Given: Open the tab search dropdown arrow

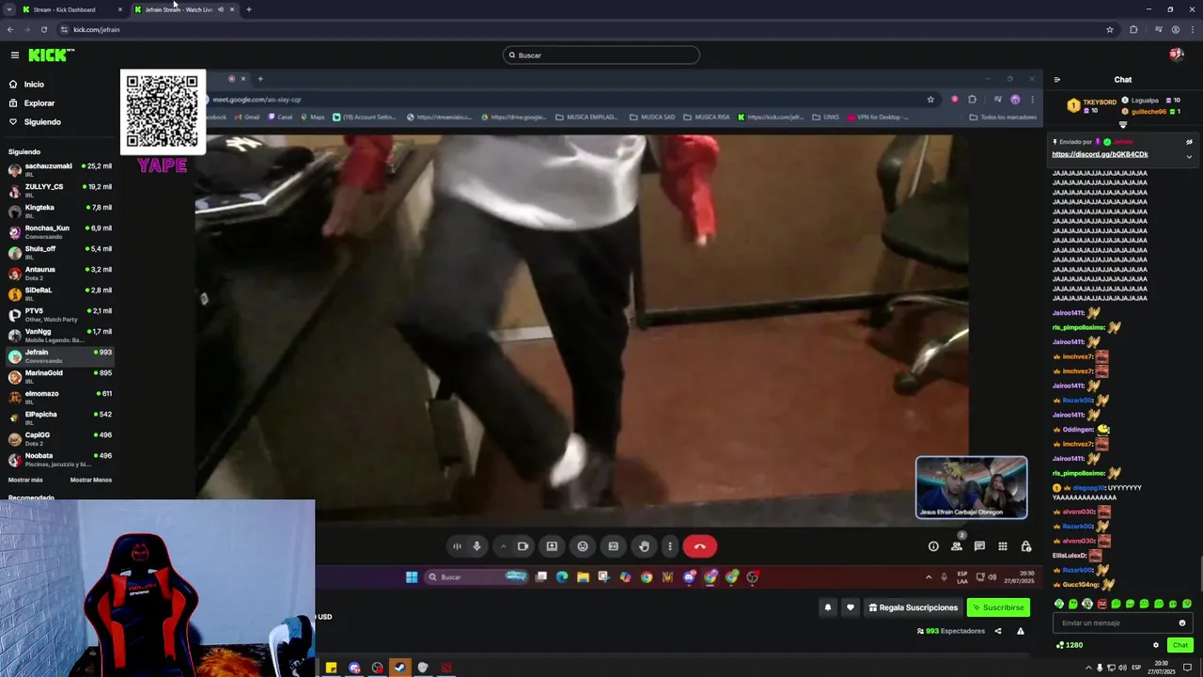Looking at the screenshot, I should click(x=8, y=9).
